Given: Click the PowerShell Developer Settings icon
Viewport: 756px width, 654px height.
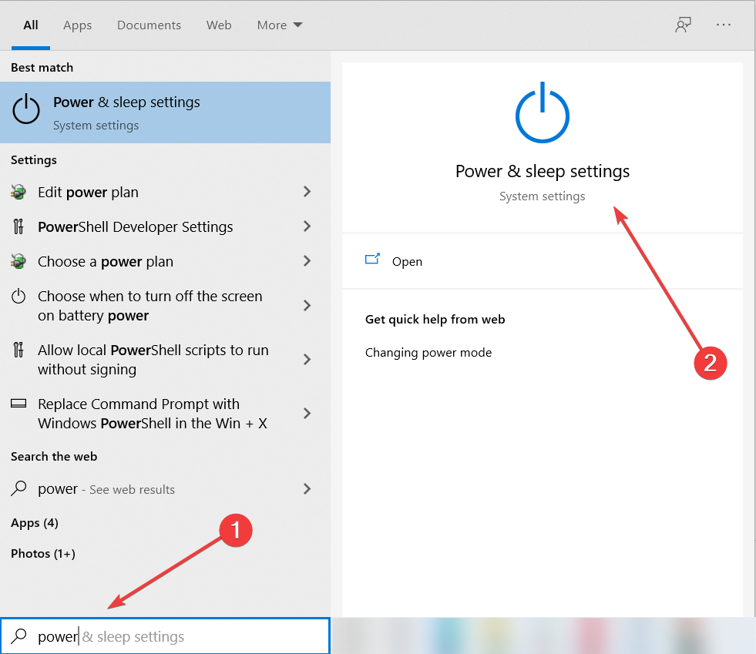Looking at the screenshot, I should (18, 226).
